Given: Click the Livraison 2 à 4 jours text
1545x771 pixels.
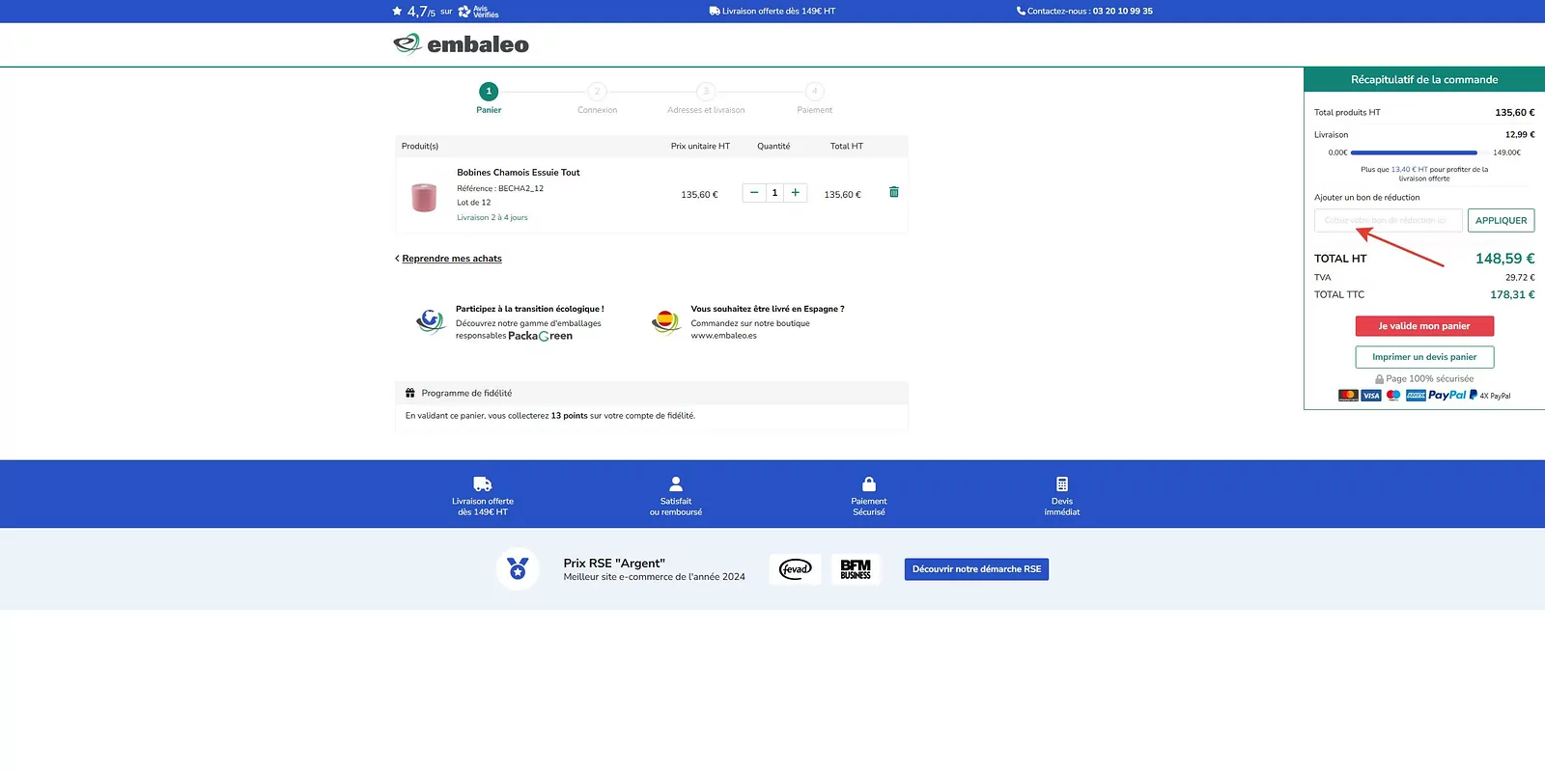Looking at the screenshot, I should 492,218.
